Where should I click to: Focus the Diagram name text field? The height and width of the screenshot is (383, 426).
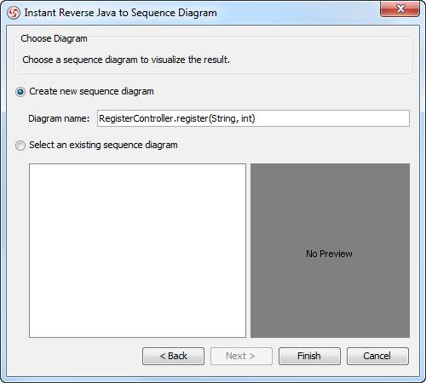pos(253,118)
